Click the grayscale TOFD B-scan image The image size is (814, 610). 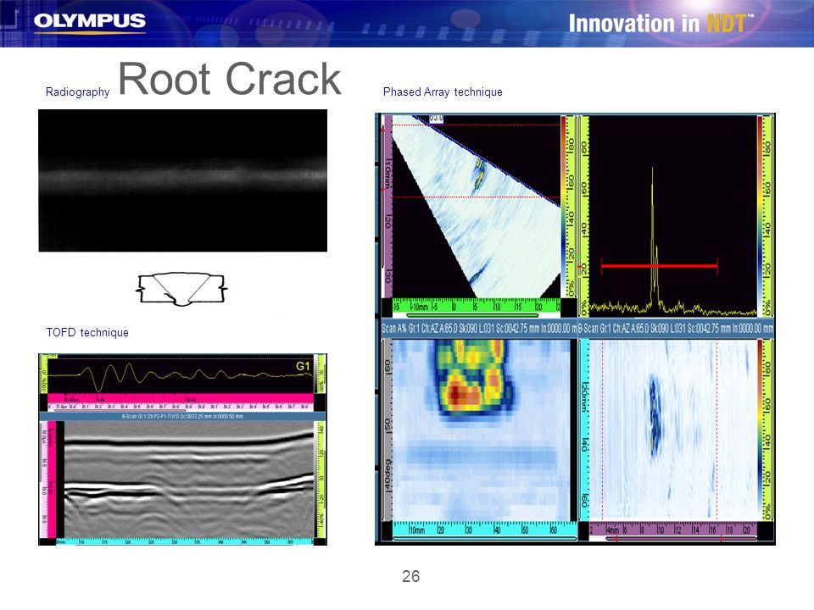(x=189, y=480)
